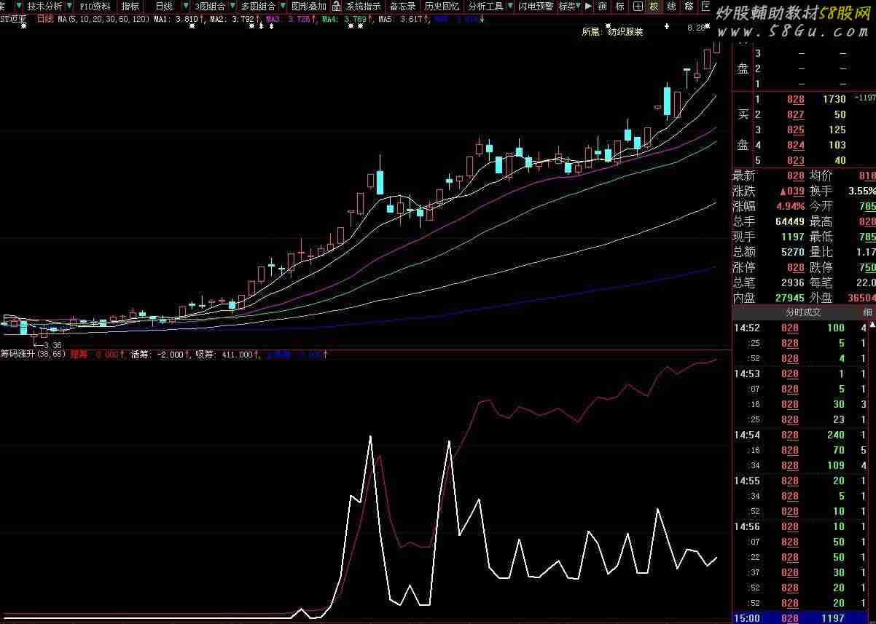Viewport: 876px width, 624px height.
Task: Select the 日线 daily period
Action: pos(164,6)
